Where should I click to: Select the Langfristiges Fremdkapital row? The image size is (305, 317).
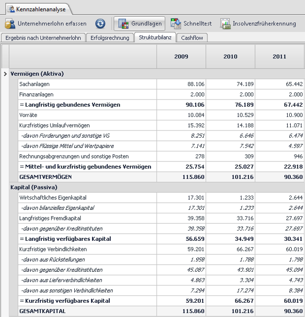[x=161, y=218]
